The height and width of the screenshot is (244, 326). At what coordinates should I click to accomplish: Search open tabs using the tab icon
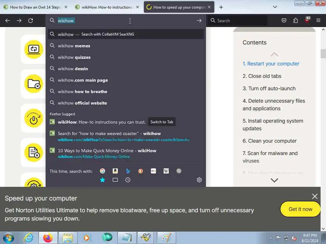point(115,180)
